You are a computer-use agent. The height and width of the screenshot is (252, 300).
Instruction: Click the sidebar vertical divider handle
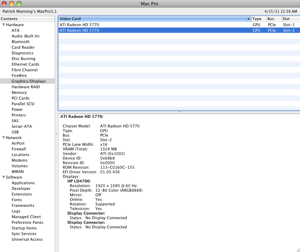56,134
